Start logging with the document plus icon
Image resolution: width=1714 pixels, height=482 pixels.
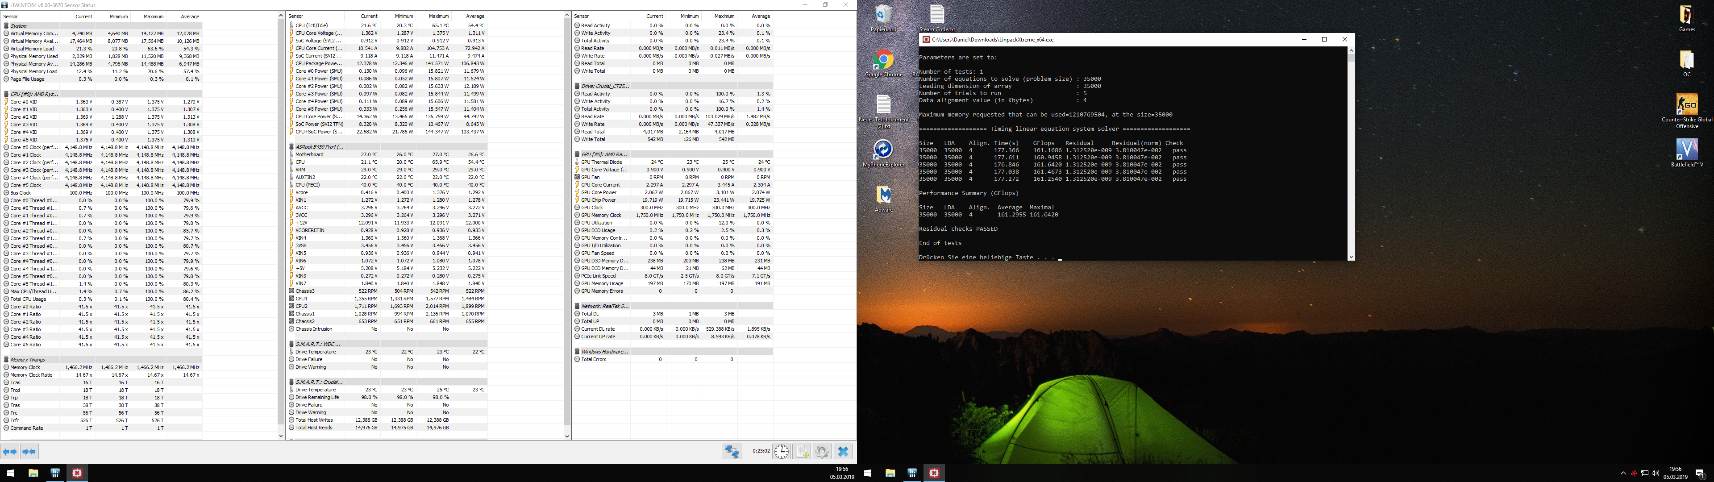click(x=802, y=451)
